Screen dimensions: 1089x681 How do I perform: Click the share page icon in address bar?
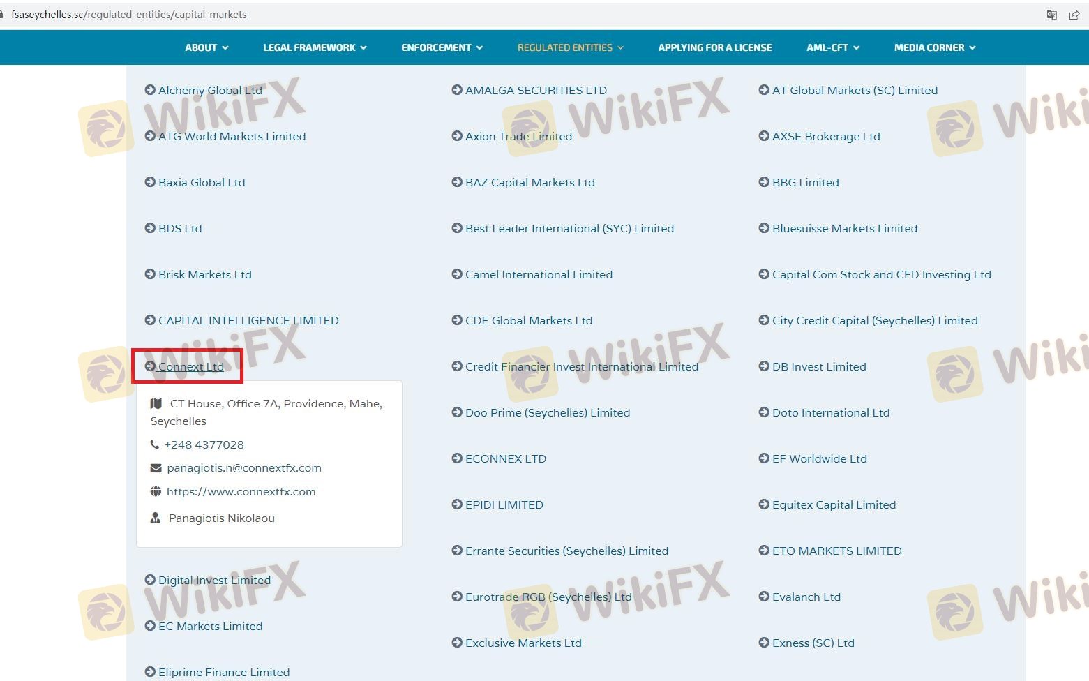(x=1074, y=15)
